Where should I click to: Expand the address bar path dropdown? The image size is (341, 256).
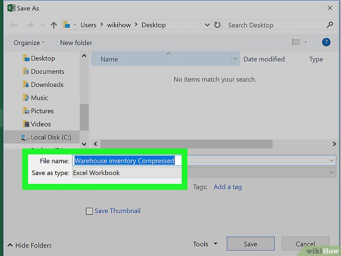207,25
